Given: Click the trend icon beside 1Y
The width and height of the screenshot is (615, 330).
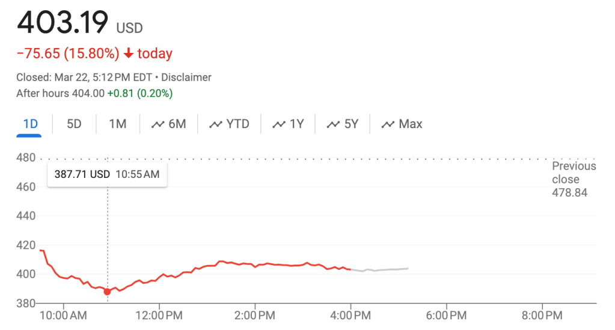Looking at the screenshot, I should (x=279, y=124).
